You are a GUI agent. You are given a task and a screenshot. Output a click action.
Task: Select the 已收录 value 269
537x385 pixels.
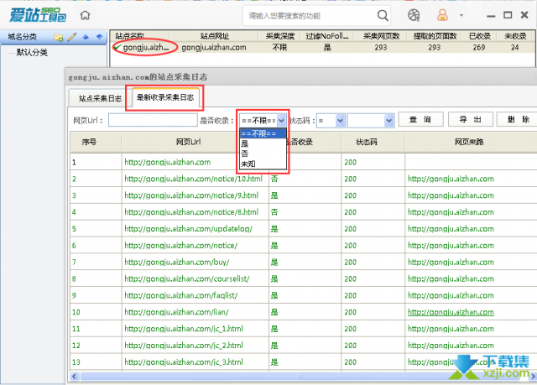479,47
